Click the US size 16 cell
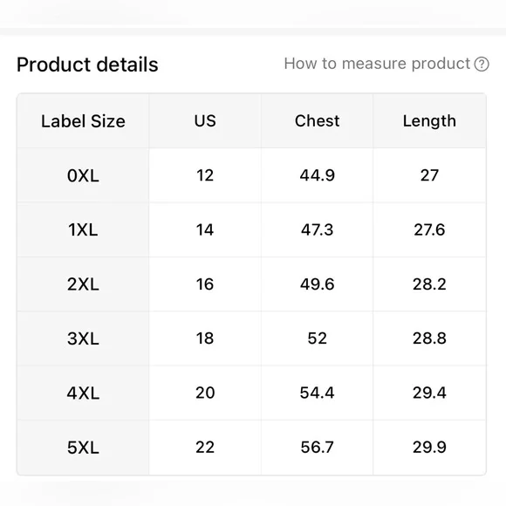Viewport: 506px width, 506px height. click(x=205, y=284)
